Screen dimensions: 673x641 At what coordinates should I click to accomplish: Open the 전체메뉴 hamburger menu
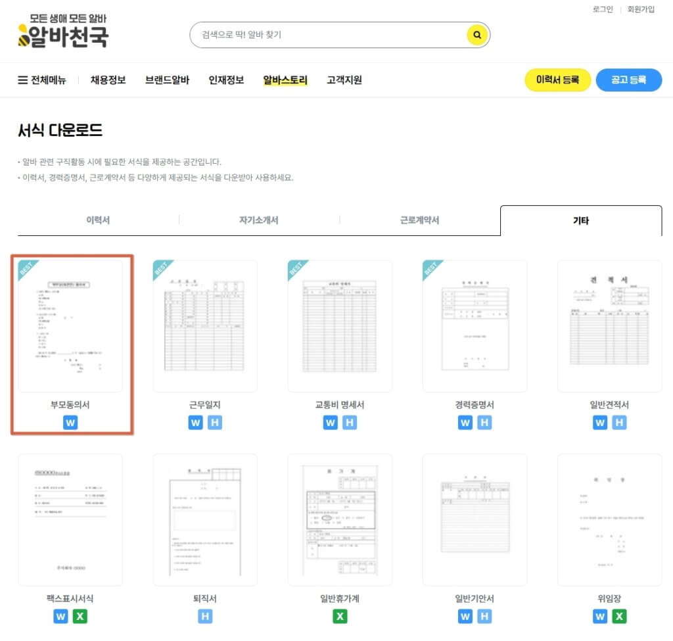pyautogui.click(x=41, y=80)
